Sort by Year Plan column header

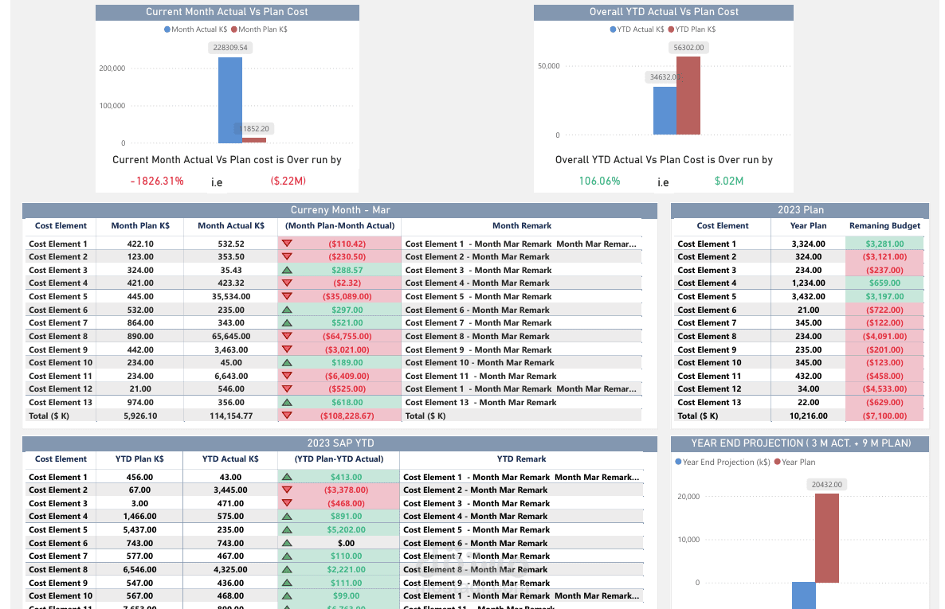(x=808, y=226)
